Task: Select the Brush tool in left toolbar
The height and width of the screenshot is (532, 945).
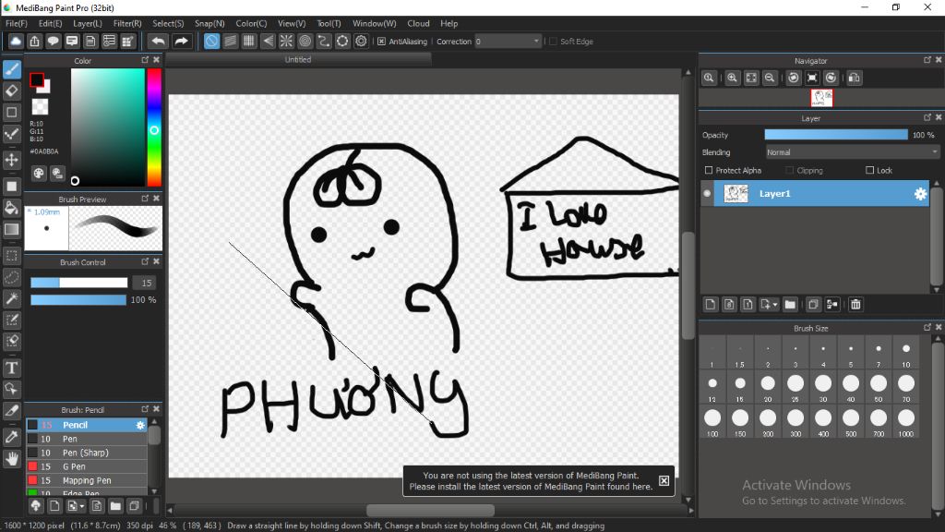Action: click(x=11, y=69)
